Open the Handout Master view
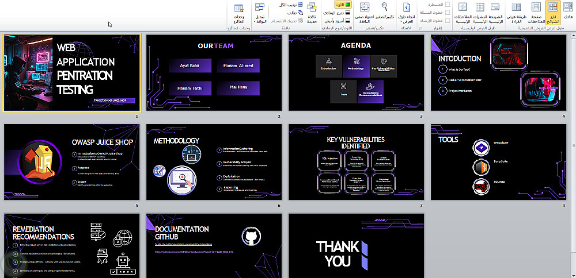This screenshot has width=576, height=278. (x=480, y=12)
